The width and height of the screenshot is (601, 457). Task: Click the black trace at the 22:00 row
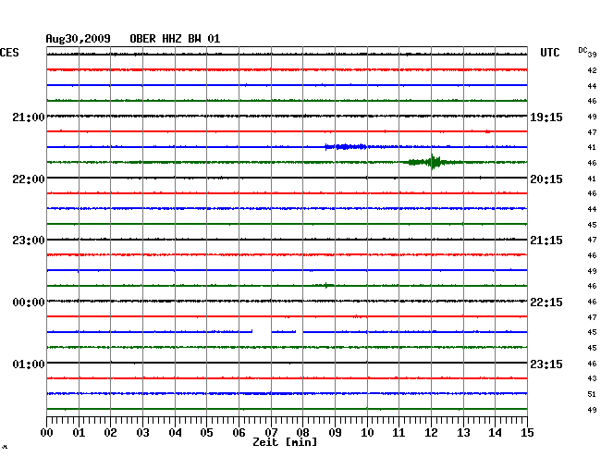287,178
